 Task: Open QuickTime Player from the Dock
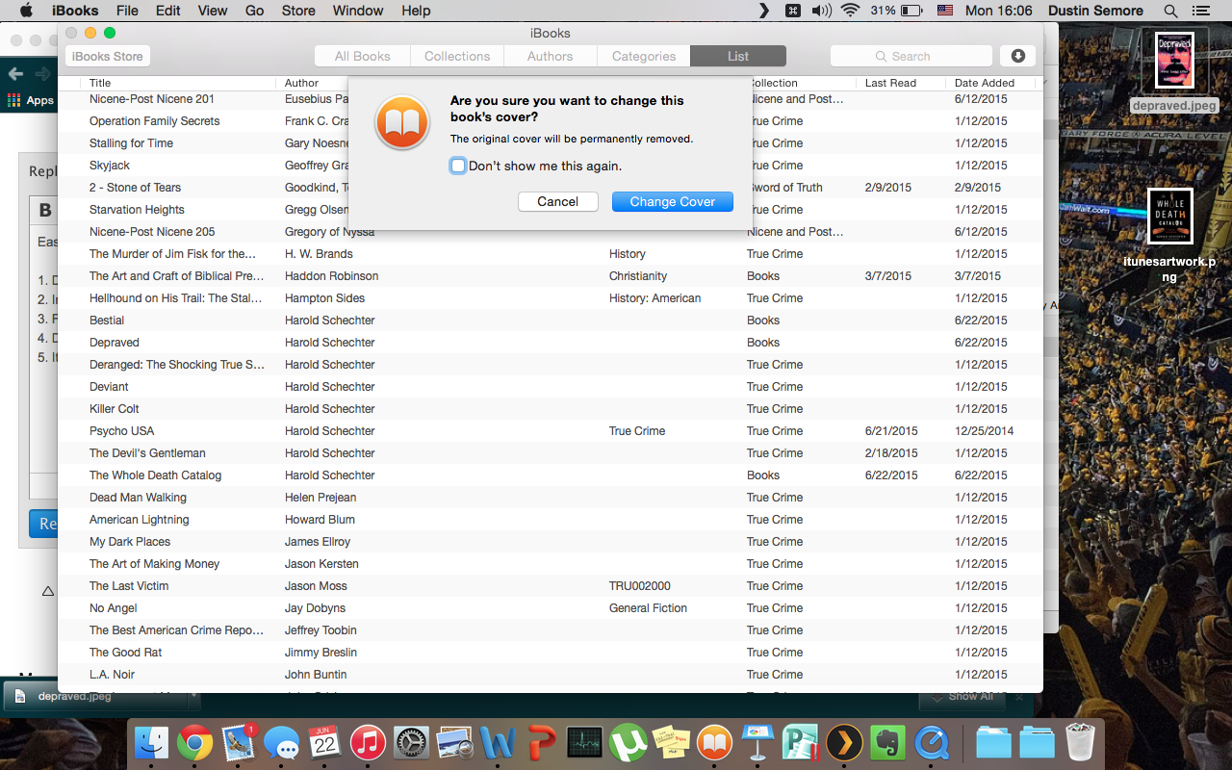931,743
